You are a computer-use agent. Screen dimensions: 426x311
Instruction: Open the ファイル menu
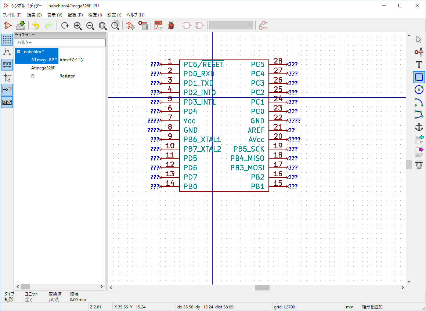click(x=12, y=15)
